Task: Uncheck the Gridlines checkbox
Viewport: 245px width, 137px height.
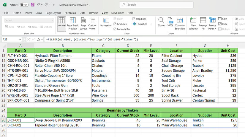Action: pyautogui.click(x=115, y=24)
